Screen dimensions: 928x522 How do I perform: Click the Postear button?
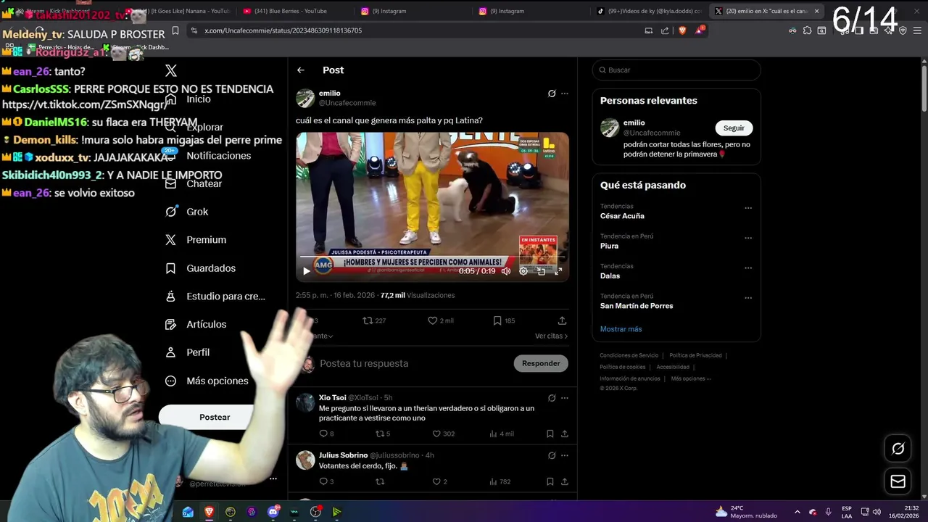215,417
